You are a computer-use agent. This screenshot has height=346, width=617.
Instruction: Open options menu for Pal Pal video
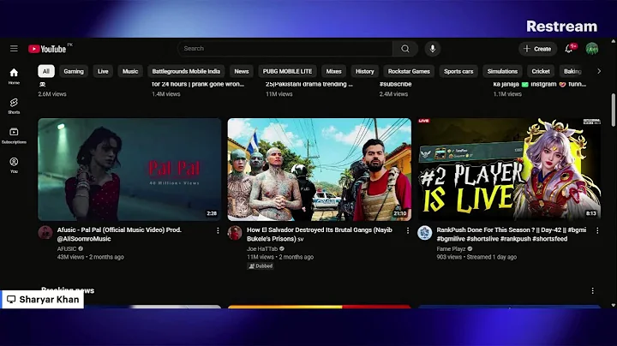point(218,230)
